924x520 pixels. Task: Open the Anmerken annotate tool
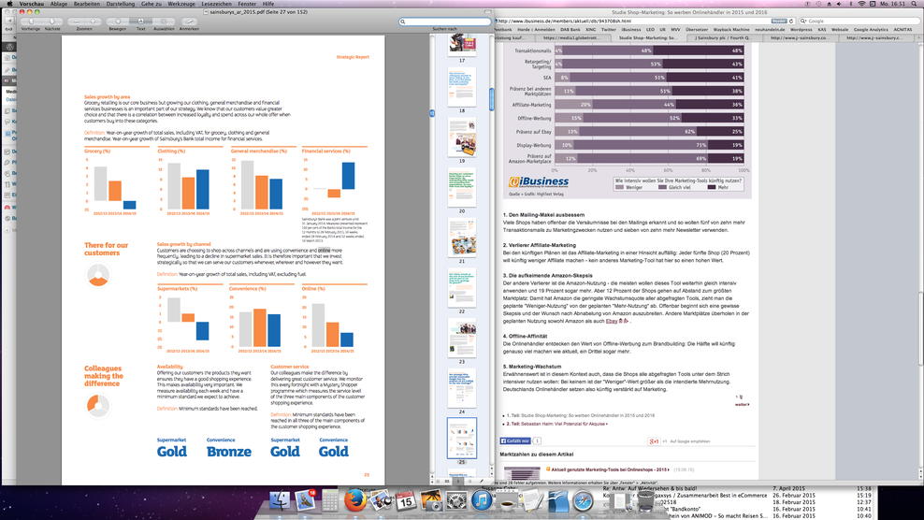point(189,22)
